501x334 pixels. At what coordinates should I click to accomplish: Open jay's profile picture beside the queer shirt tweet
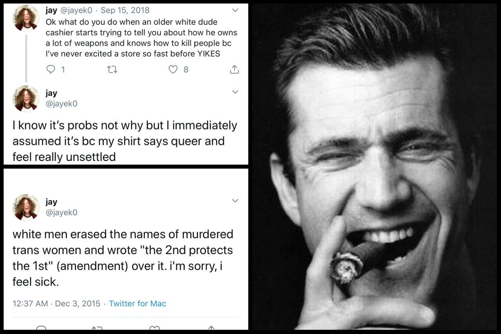(x=26, y=98)
